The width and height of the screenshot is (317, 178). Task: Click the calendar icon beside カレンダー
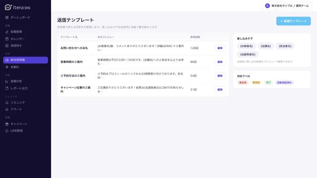point(7,39)
